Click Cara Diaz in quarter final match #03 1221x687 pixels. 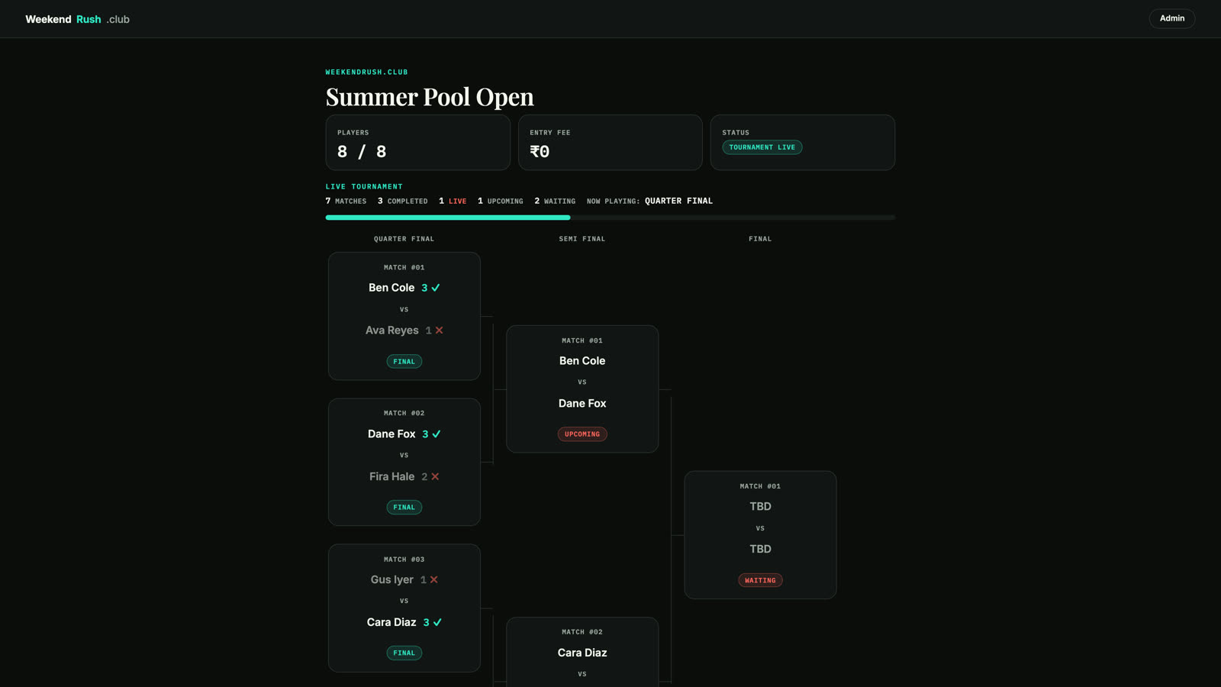(391, 622)
